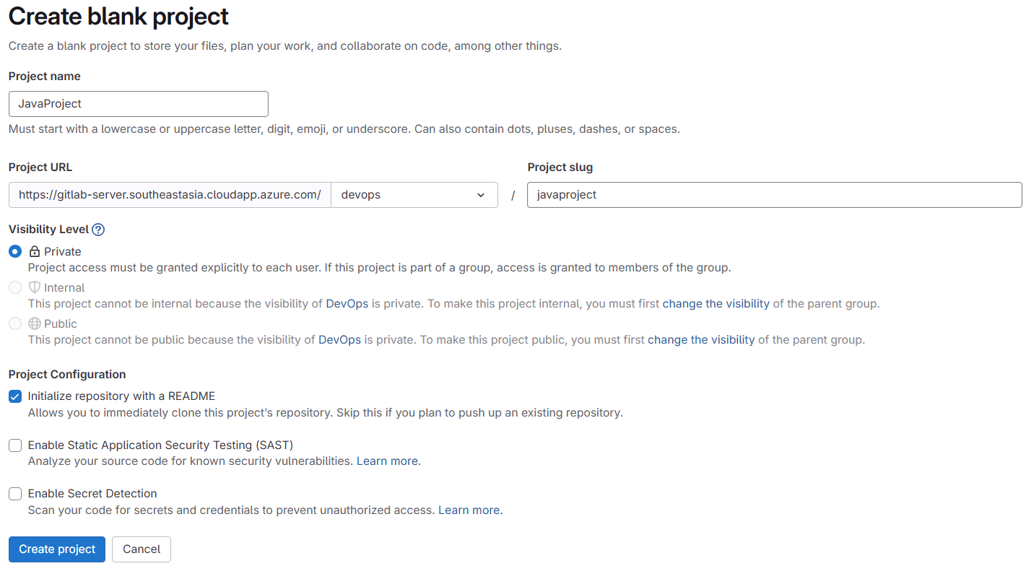
Task: Open Learn more about Secret Detection
Action: tap(469, 509)
